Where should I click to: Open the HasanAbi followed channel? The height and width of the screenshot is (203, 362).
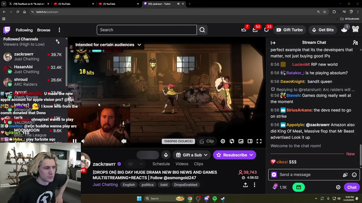pos(33,69)
